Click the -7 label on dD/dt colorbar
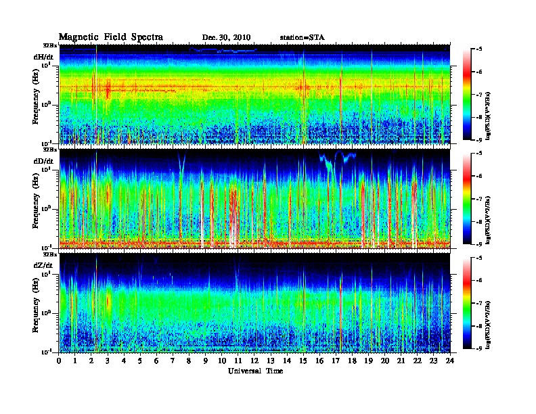536x414 pixels. point(479,199)
